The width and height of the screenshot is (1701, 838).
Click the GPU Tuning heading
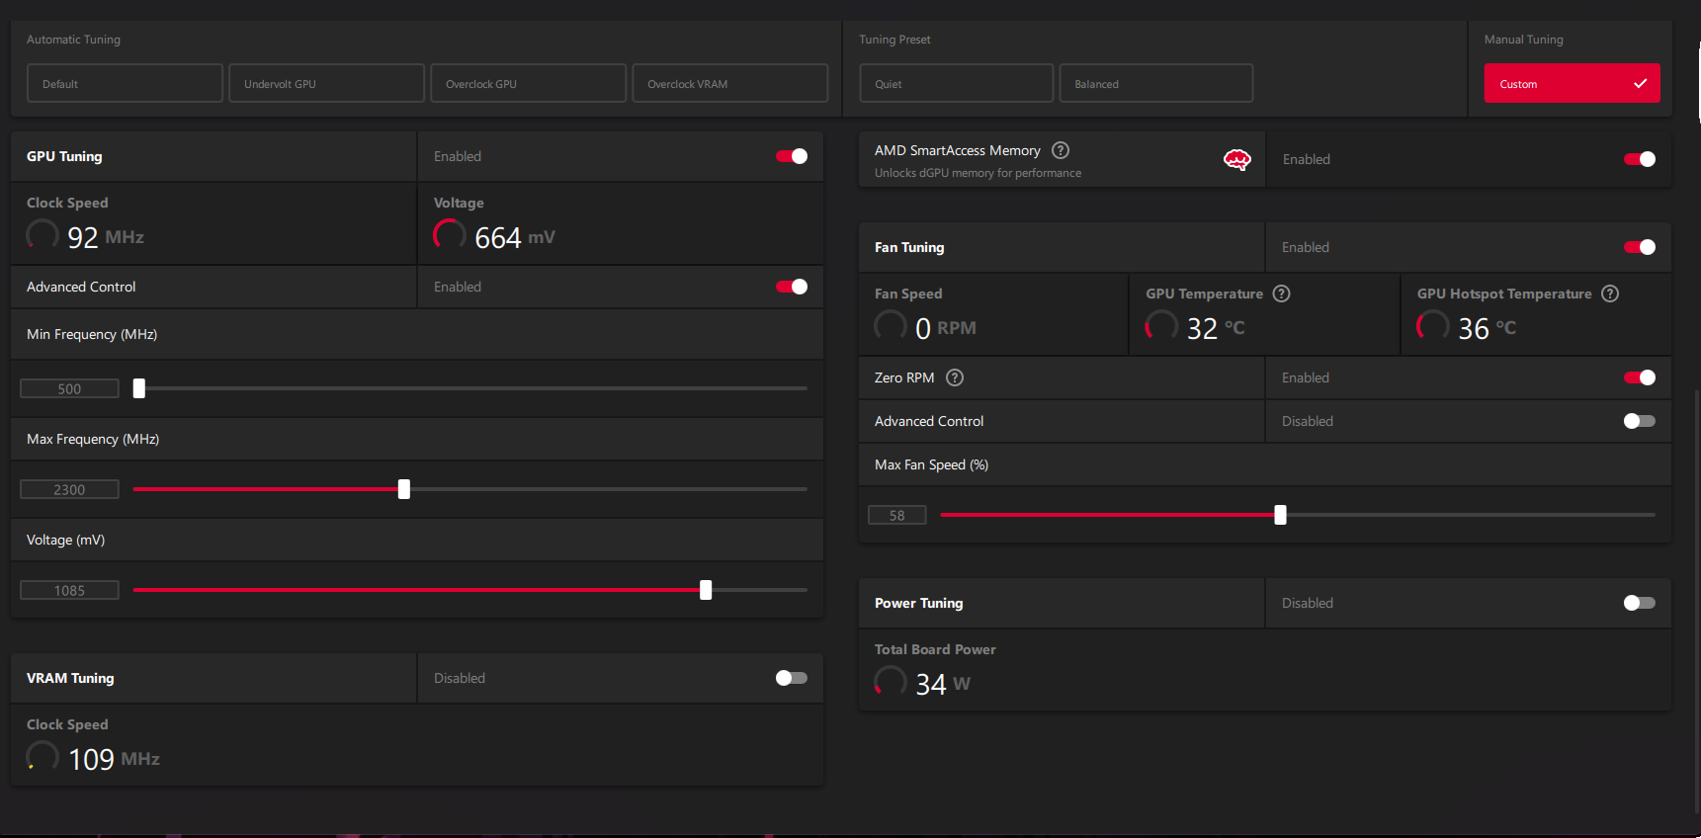[64, 156]
